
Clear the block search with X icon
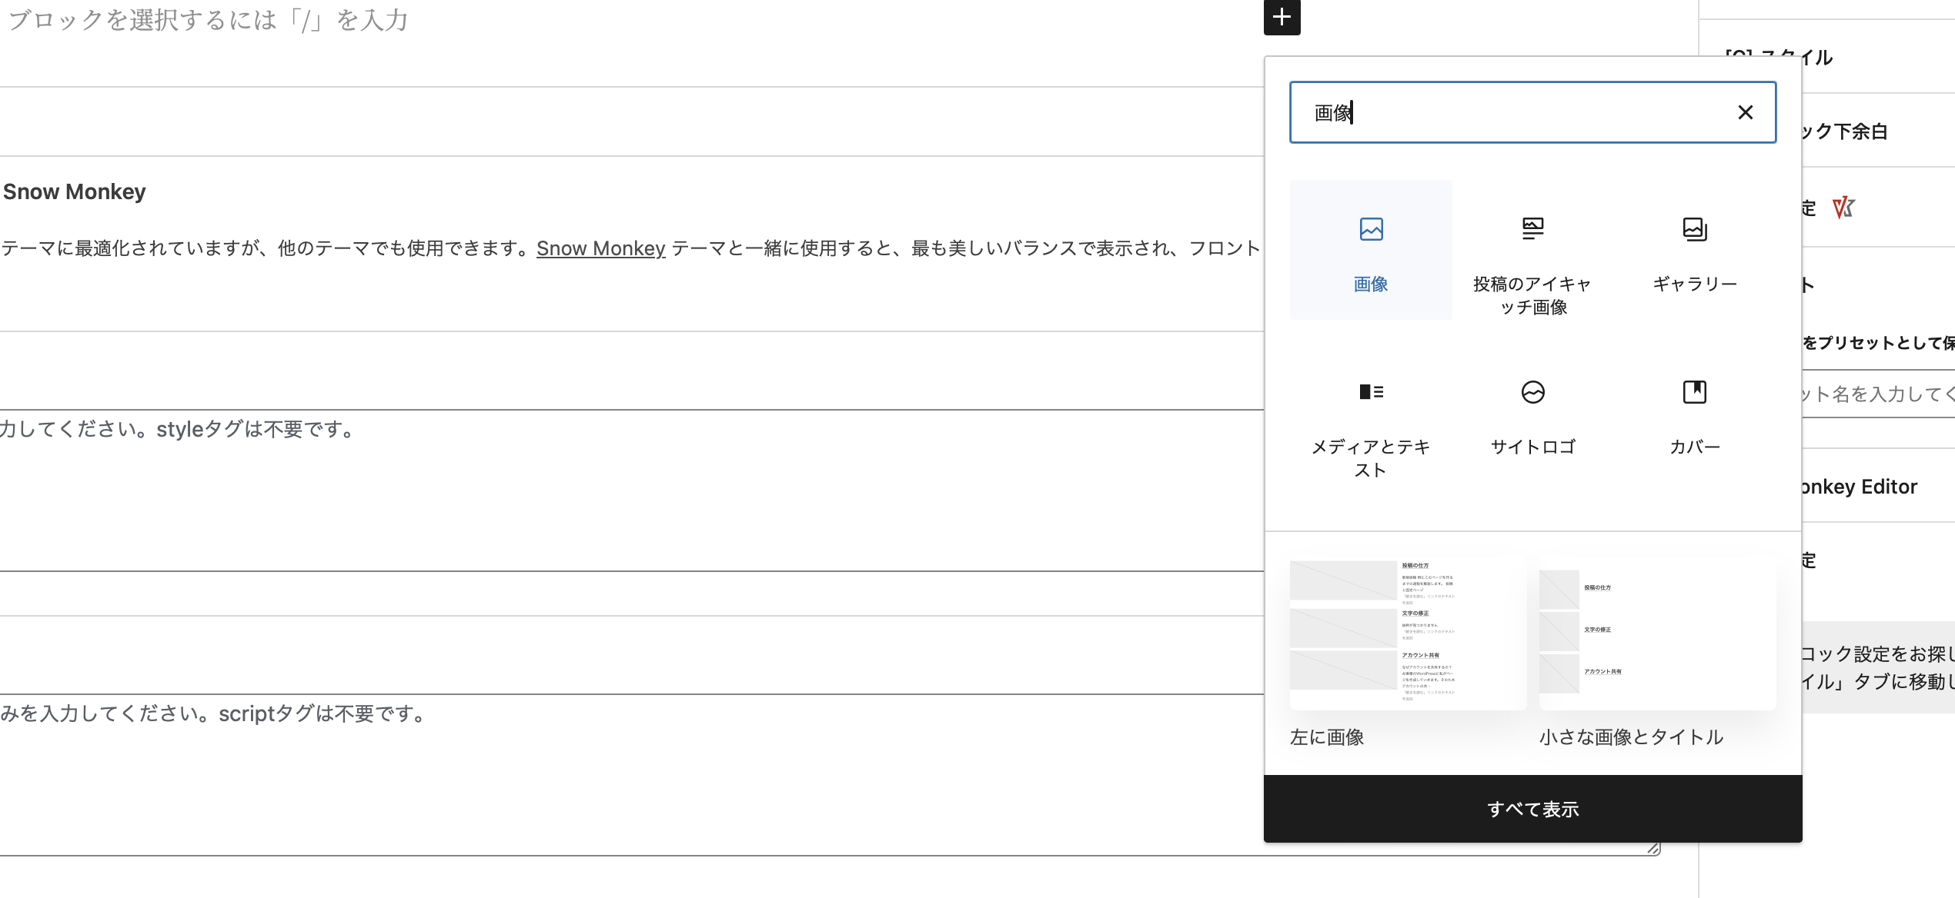(x=1745, y=113)
